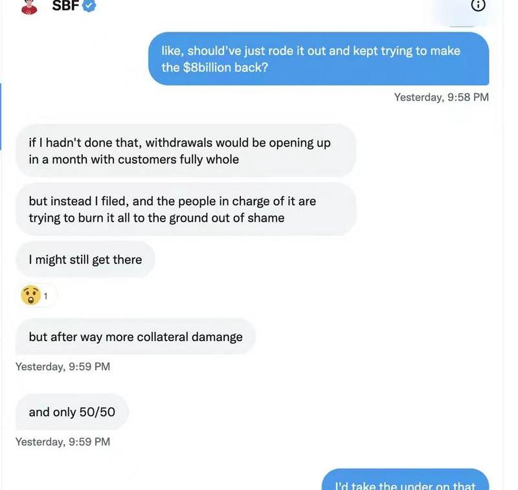
Task: Select the 'if I hadn't done that' message
Action: (x=185, y=151)
